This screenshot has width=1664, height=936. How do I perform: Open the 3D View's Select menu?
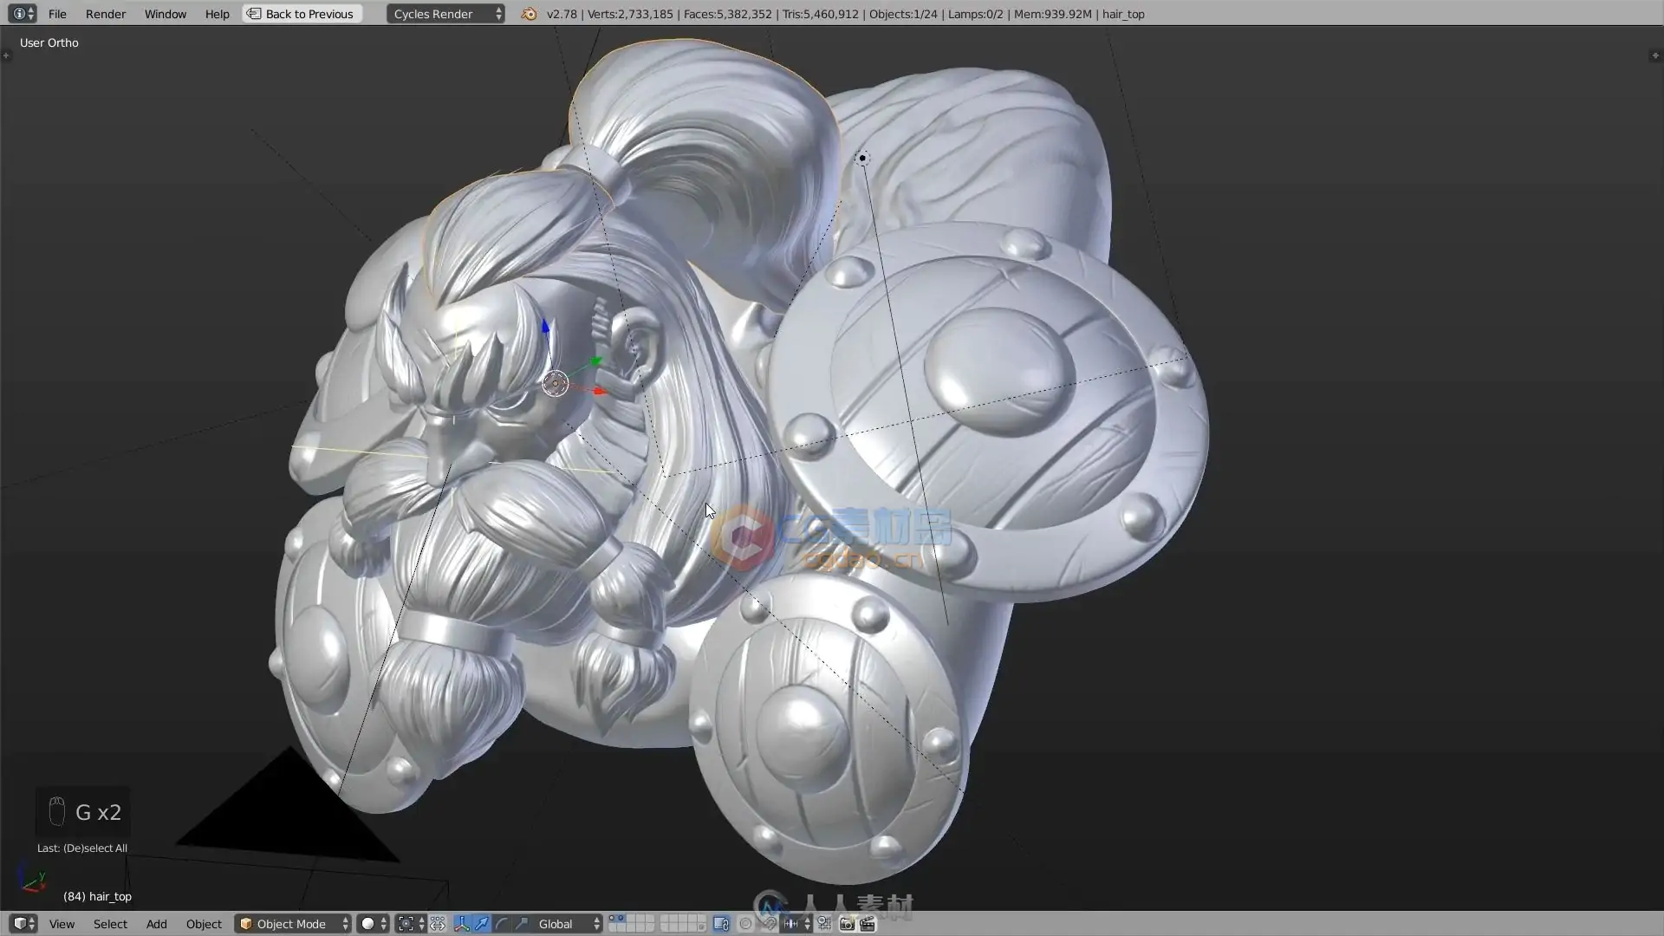coord(110,924)
